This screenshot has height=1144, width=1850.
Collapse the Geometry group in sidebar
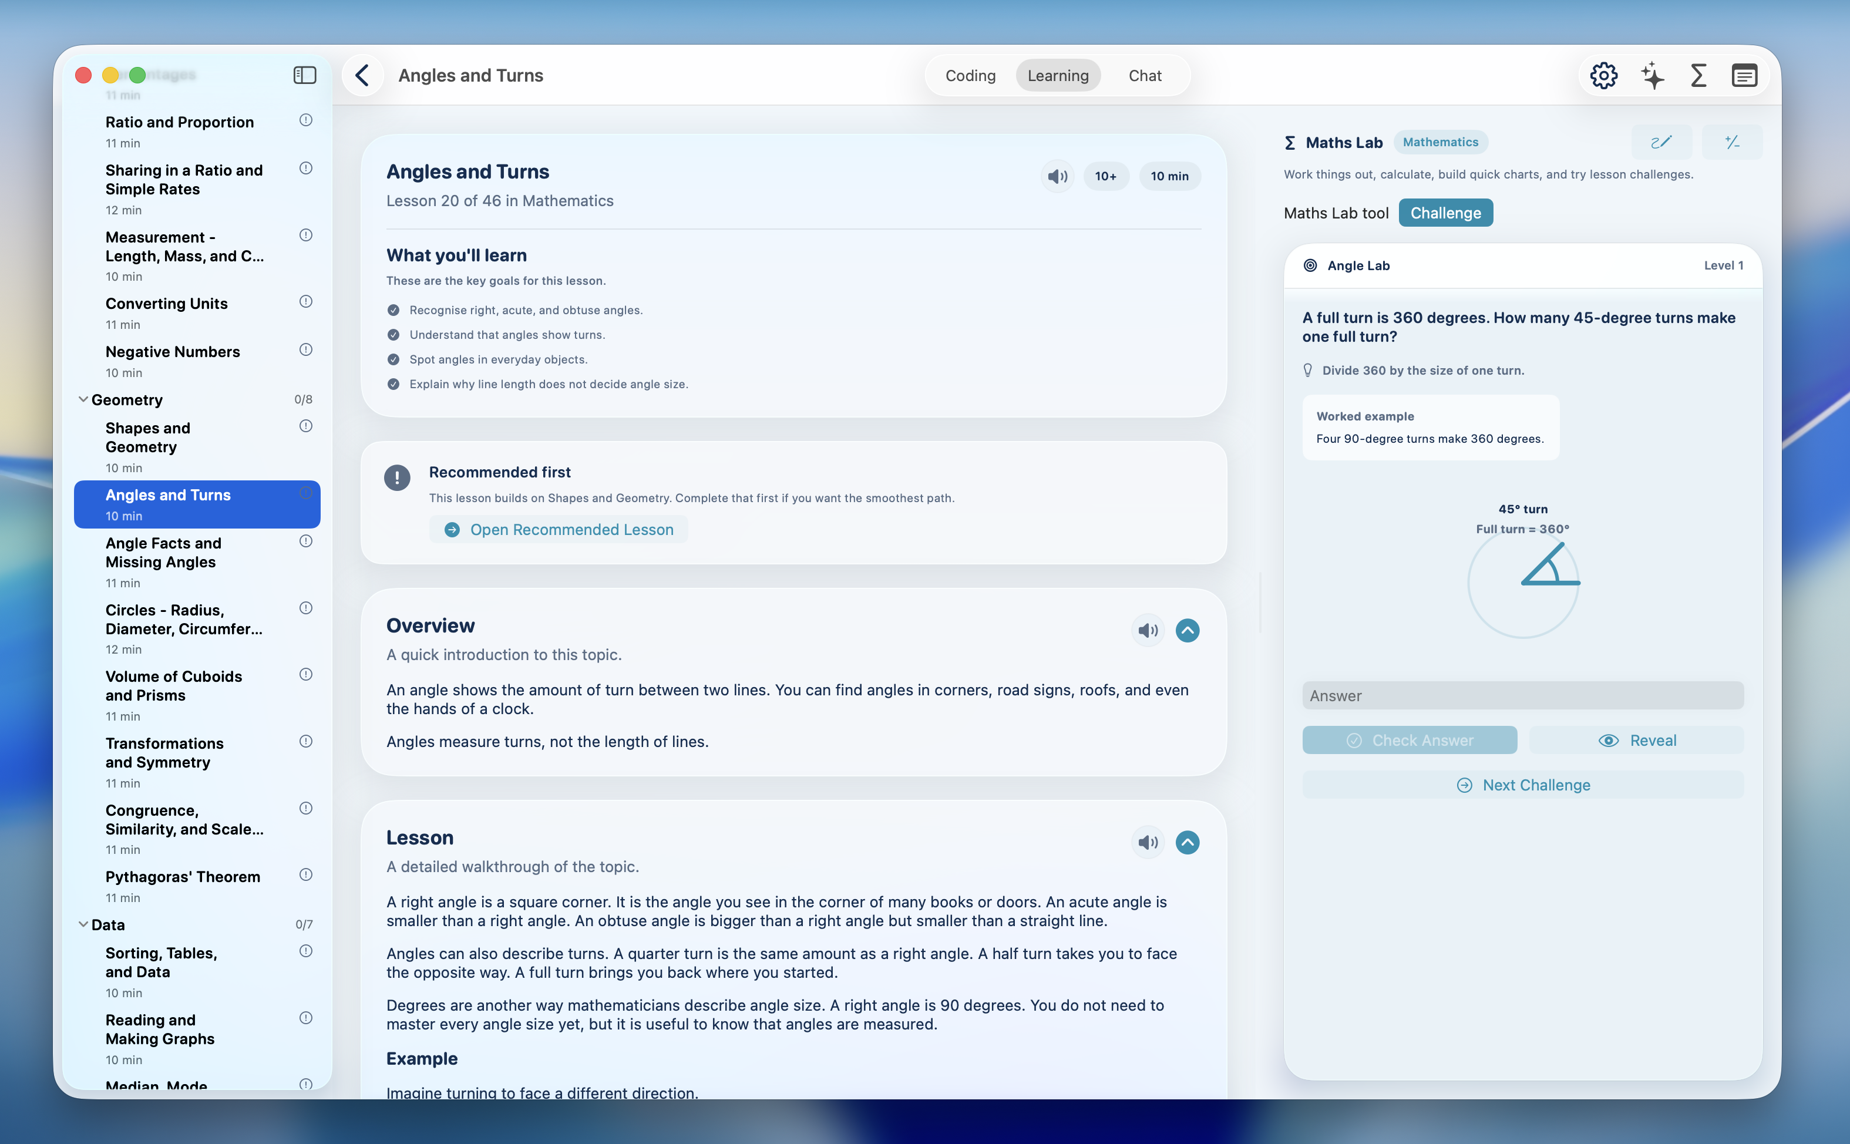point(83,399)
